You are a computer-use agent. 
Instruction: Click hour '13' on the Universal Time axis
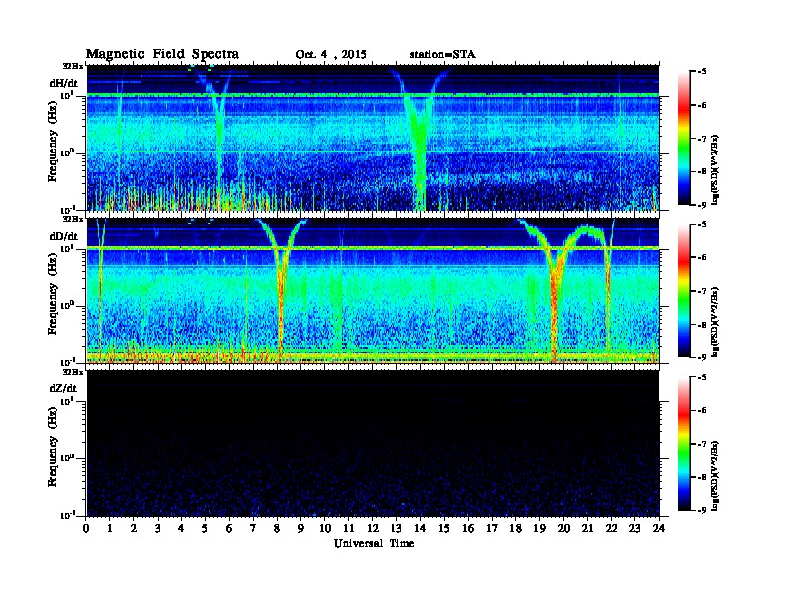click(396, 529)
